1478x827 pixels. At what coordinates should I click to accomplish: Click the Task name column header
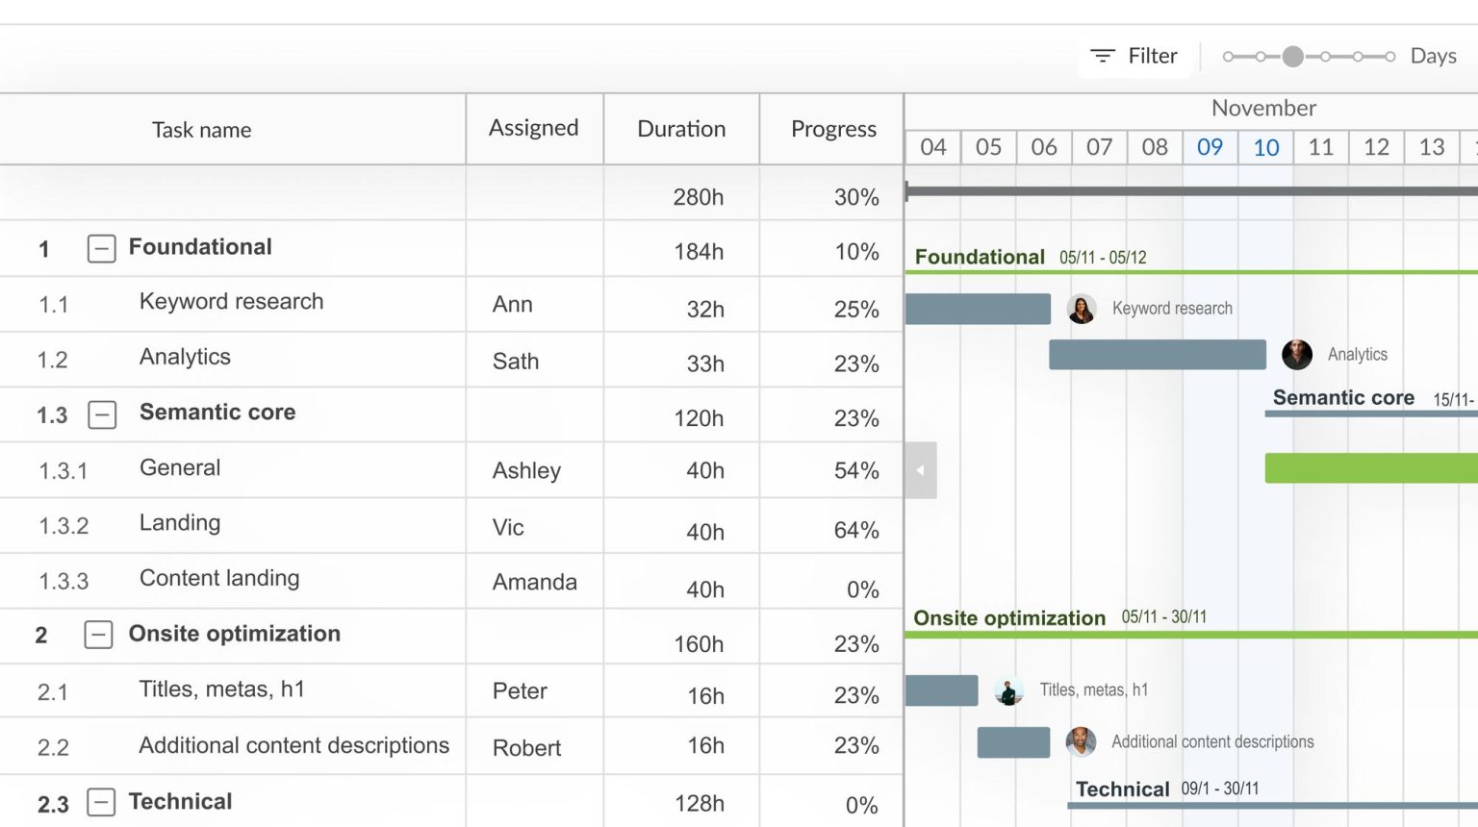tap(201, 129)
